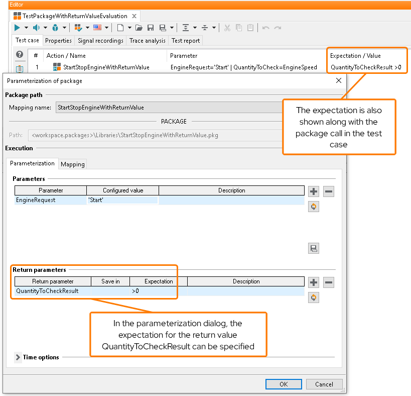
Task: Click the expand all rows icon
Action: click(186, 28)
